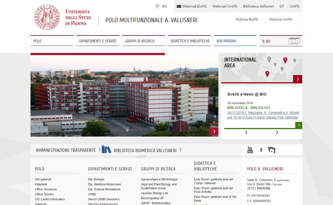Open the Helpdesk link
This screenshot has width=333, height=205.
click(x=41, y=184)
